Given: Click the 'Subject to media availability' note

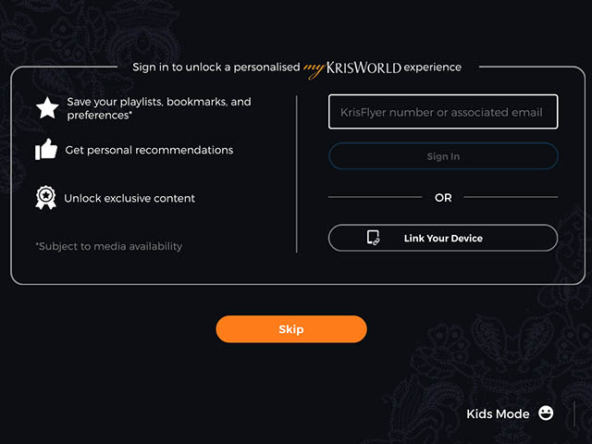Looking at the screenshot, I should point(109,246).
